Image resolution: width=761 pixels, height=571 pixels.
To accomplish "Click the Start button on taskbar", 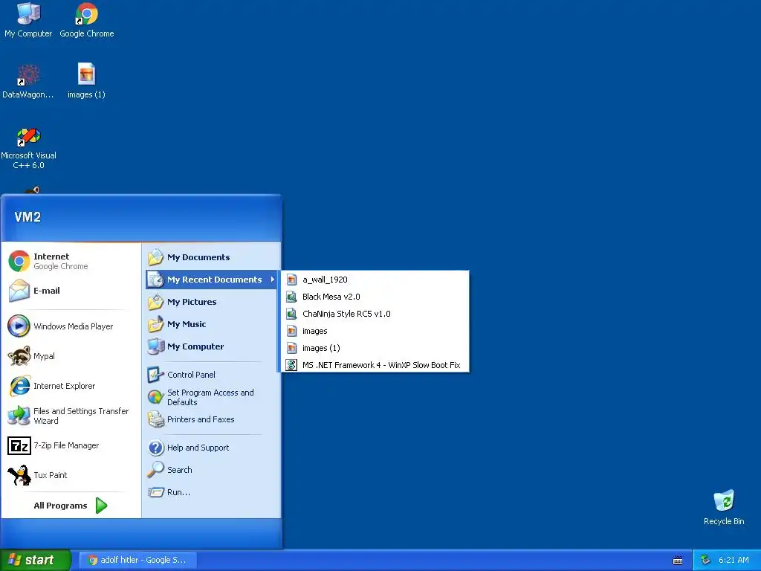I will (x=35, y=560).
